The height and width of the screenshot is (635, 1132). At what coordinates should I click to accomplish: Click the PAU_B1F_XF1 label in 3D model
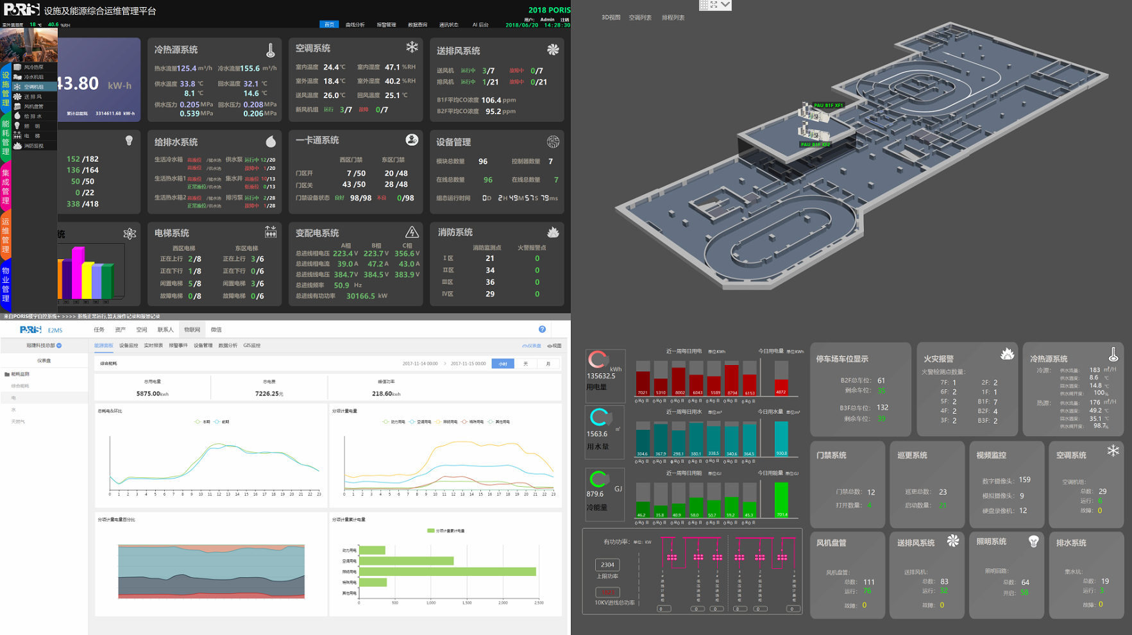pos(829,105)
